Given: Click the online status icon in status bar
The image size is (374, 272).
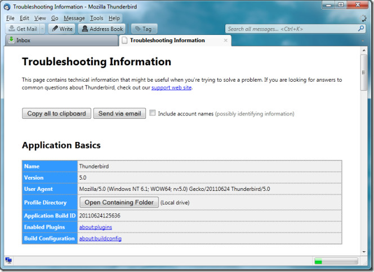Looking at the screenshot, I should point(8,260).
